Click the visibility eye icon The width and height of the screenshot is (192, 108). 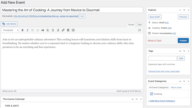pyautogui.click(x=149, y=28)
